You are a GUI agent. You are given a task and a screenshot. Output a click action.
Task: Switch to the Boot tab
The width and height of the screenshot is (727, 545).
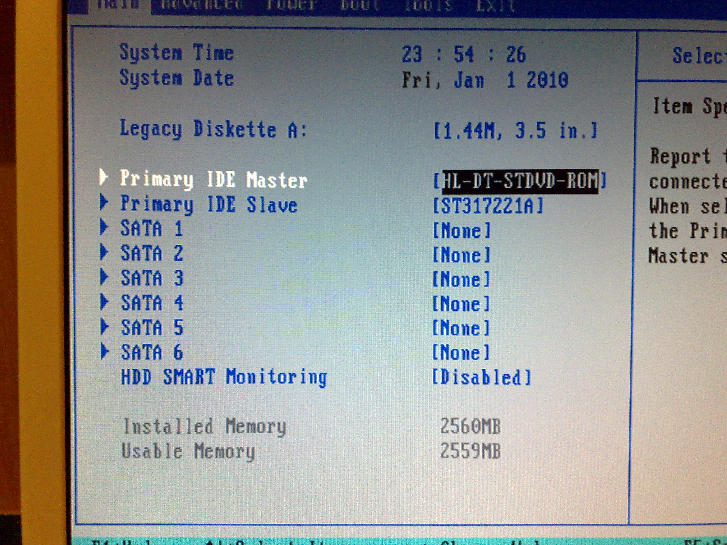360,5
